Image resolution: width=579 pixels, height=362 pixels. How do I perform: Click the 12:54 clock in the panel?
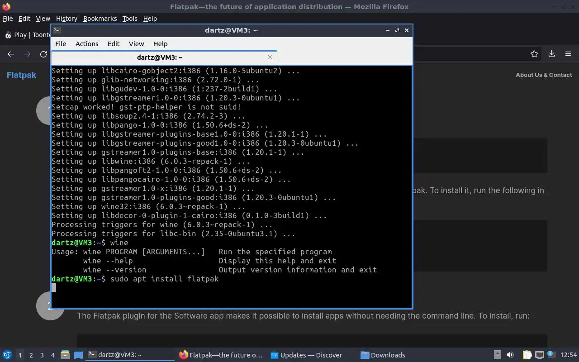569,355
